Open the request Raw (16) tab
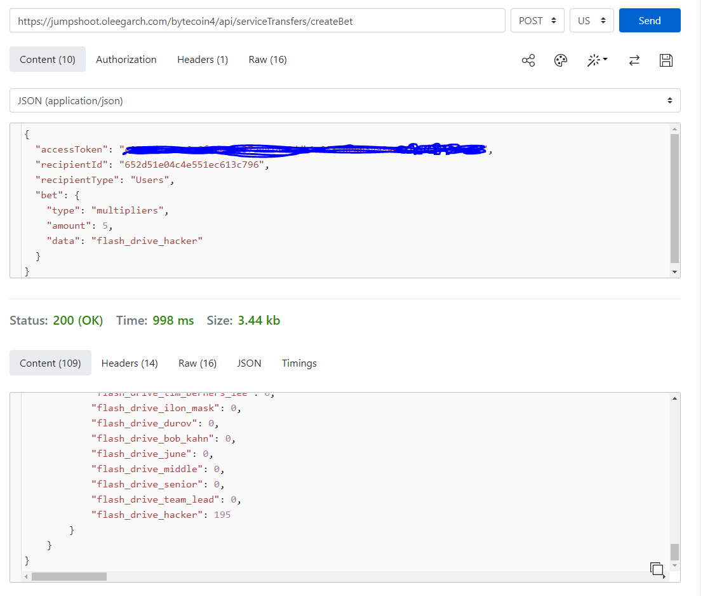This screenshot has width=703, height=596. (267, 60)
